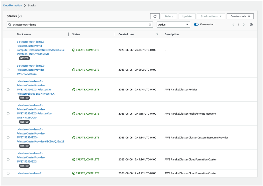
Task: Refresh the stacks list
Action: click(155, 16)
